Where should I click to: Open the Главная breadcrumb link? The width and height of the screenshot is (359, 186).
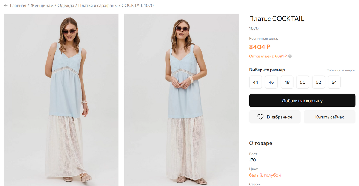click(x=18, y=6)
